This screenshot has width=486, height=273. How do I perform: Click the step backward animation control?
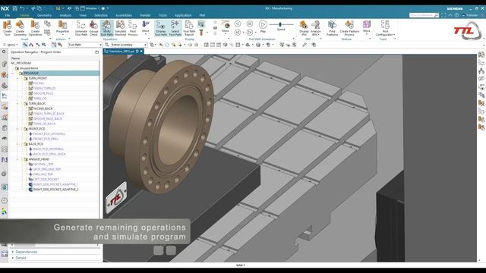238,32
